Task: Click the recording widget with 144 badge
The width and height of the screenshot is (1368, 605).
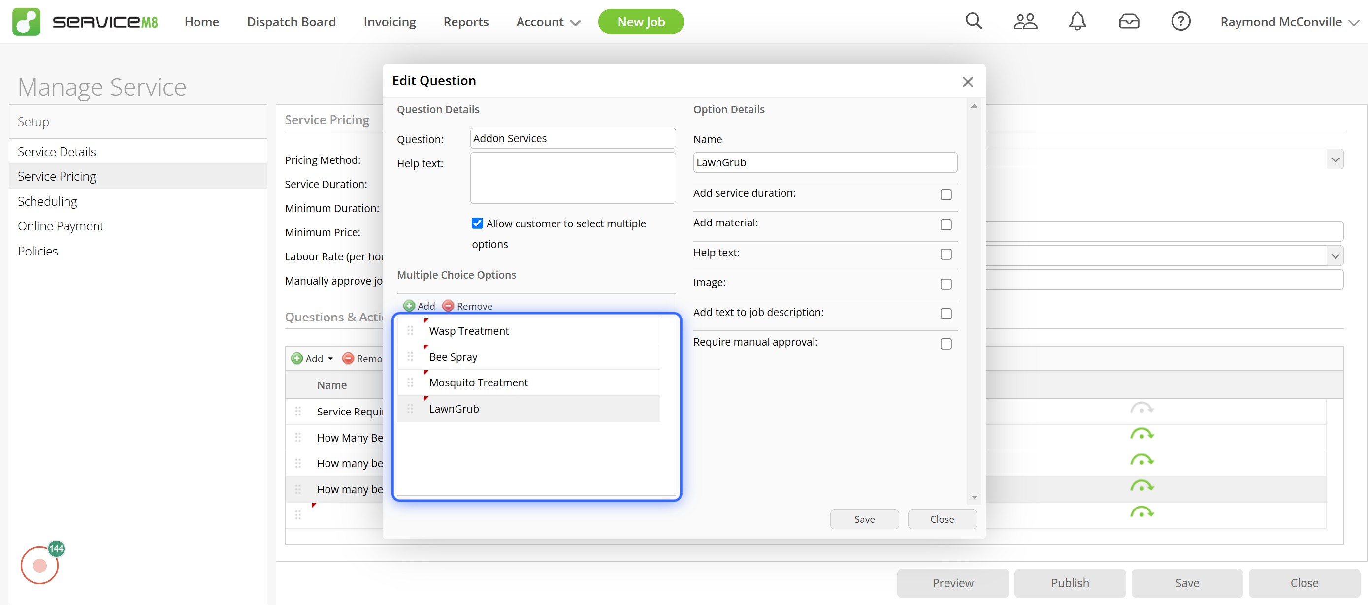Action: 40,565
